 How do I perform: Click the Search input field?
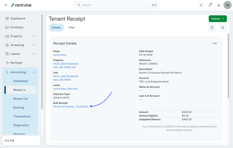click(x=116, y=5)
